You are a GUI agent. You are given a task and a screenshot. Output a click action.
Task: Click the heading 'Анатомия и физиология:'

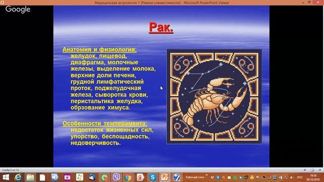(x=99, y=50)
